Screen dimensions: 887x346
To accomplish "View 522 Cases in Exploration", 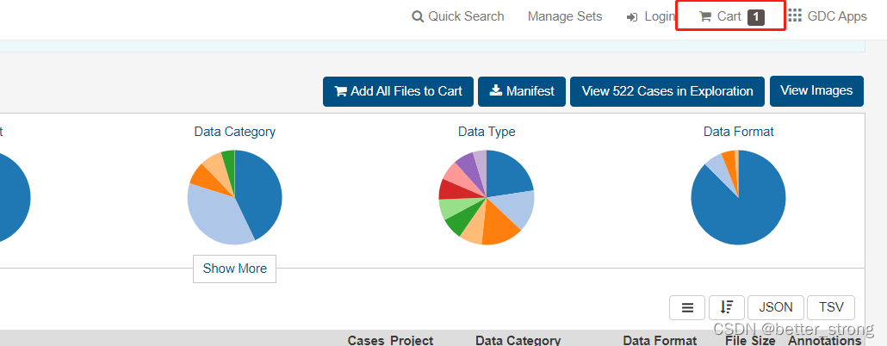I will pyautogui.click(x=667, y=91).
